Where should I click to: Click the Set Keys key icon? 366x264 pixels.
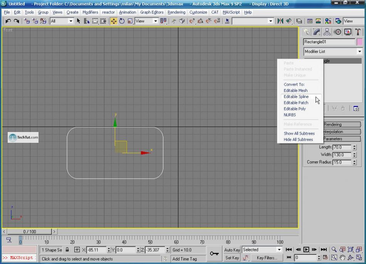pos(214,254)
